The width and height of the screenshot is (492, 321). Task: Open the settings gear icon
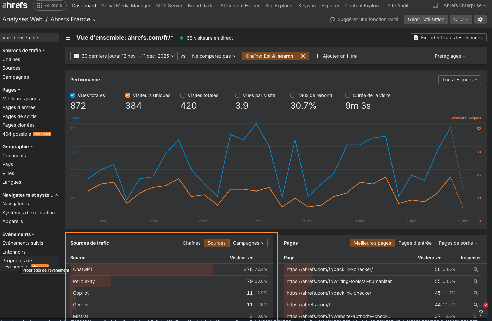(480, 19)
